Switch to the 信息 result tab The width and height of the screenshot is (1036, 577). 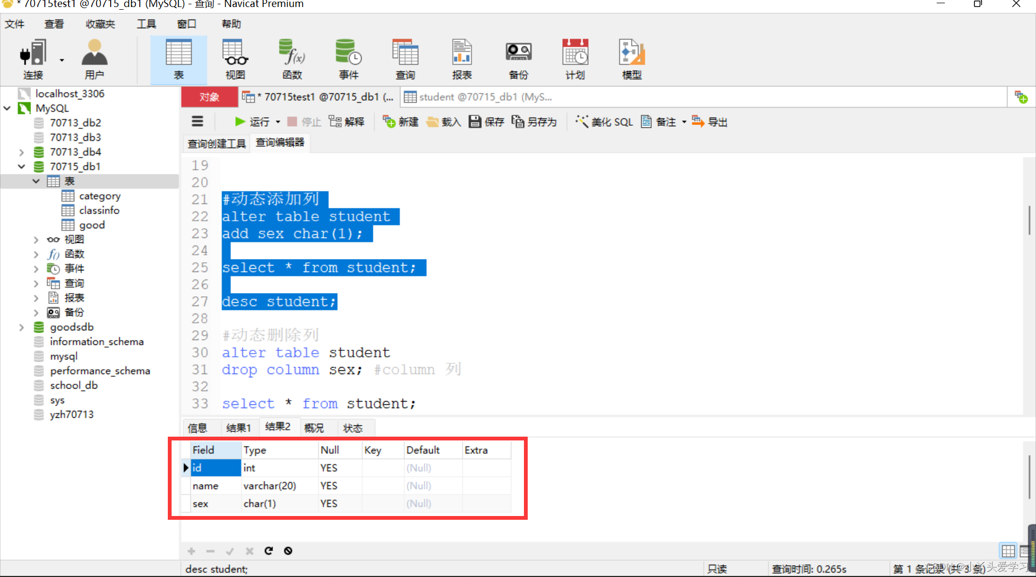pyautogui.click(x=197, y=428)
